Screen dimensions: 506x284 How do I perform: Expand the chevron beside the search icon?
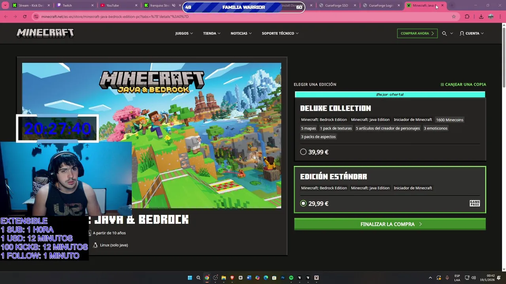(451, 34)
